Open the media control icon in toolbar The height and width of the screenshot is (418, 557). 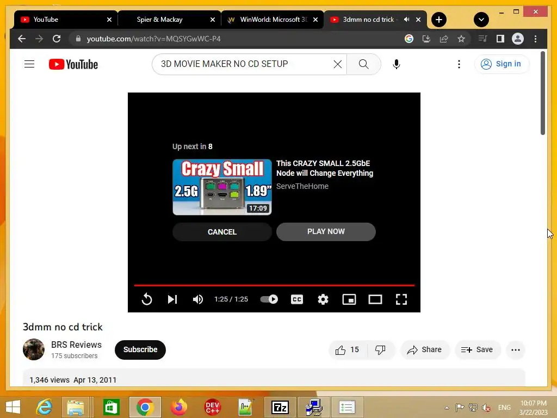482,39
